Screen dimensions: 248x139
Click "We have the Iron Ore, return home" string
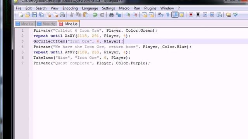click(95, 47)
